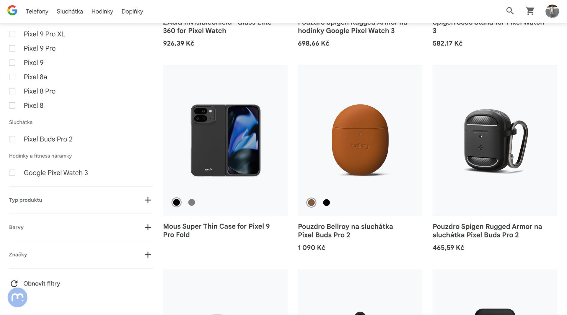Click the Google logo icon

click(12, 11)
